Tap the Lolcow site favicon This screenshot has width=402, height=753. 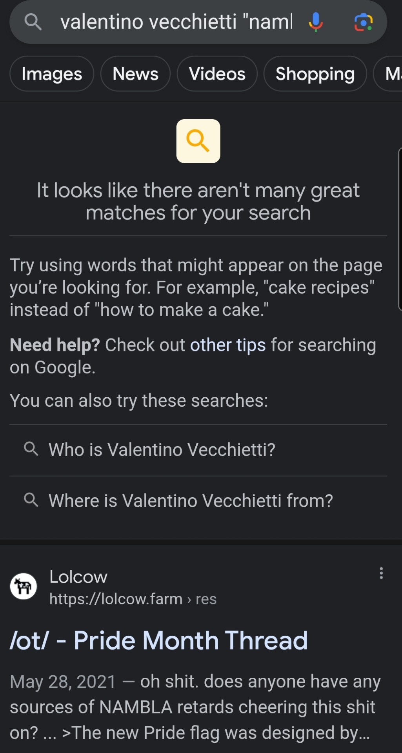(x=24, y=586)
